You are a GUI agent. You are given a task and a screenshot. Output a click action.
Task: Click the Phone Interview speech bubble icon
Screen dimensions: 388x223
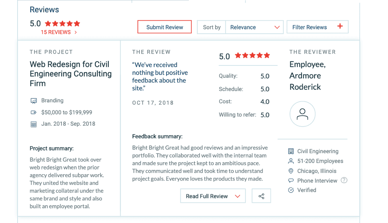tap(291, 181)
